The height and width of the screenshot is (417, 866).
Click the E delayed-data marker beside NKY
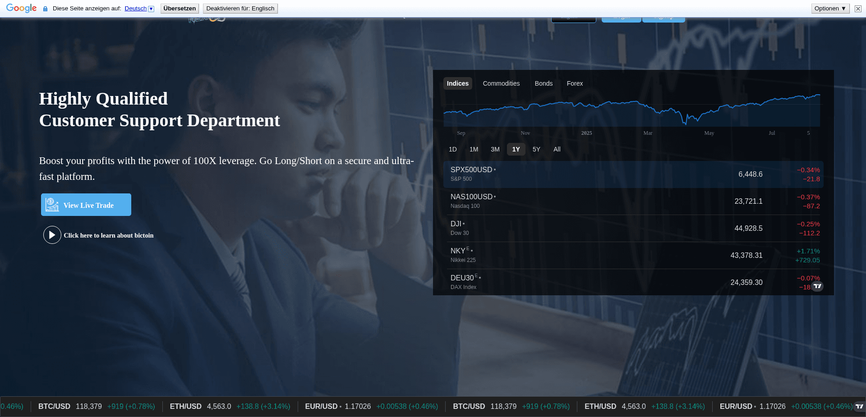point(467,248)
